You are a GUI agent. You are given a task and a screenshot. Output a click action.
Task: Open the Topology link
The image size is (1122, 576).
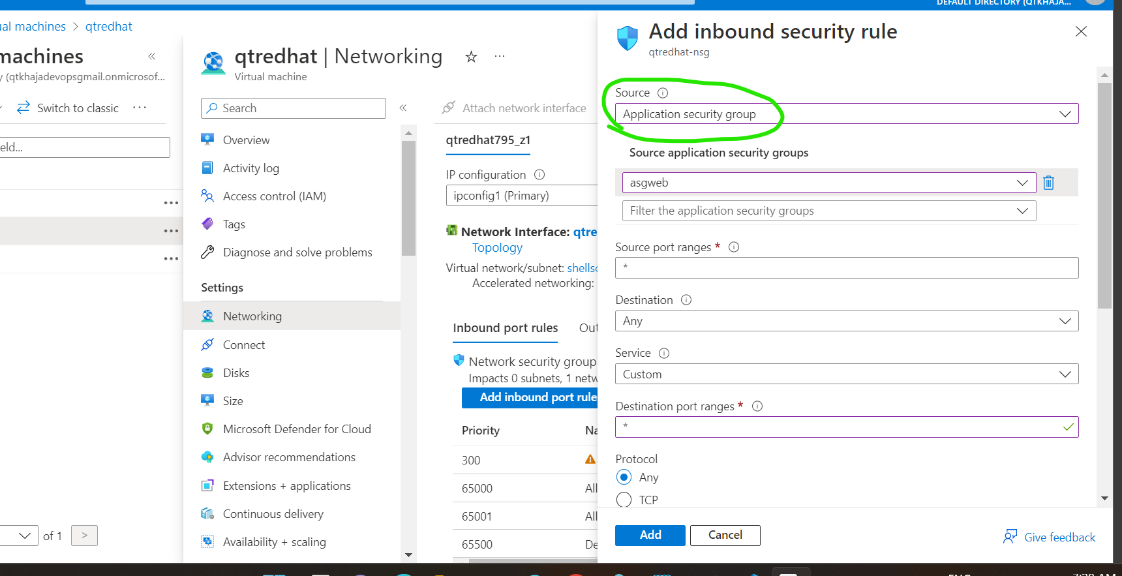497,248
